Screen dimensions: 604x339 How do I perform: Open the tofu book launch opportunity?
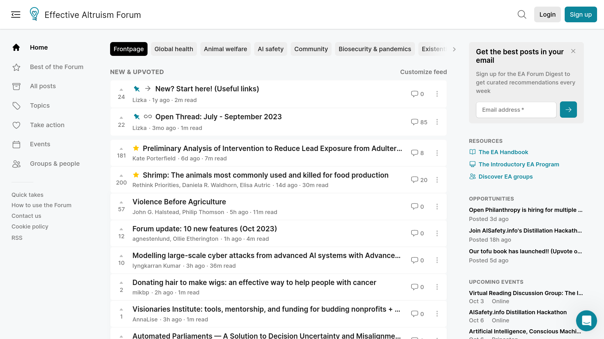pos(525,251)
